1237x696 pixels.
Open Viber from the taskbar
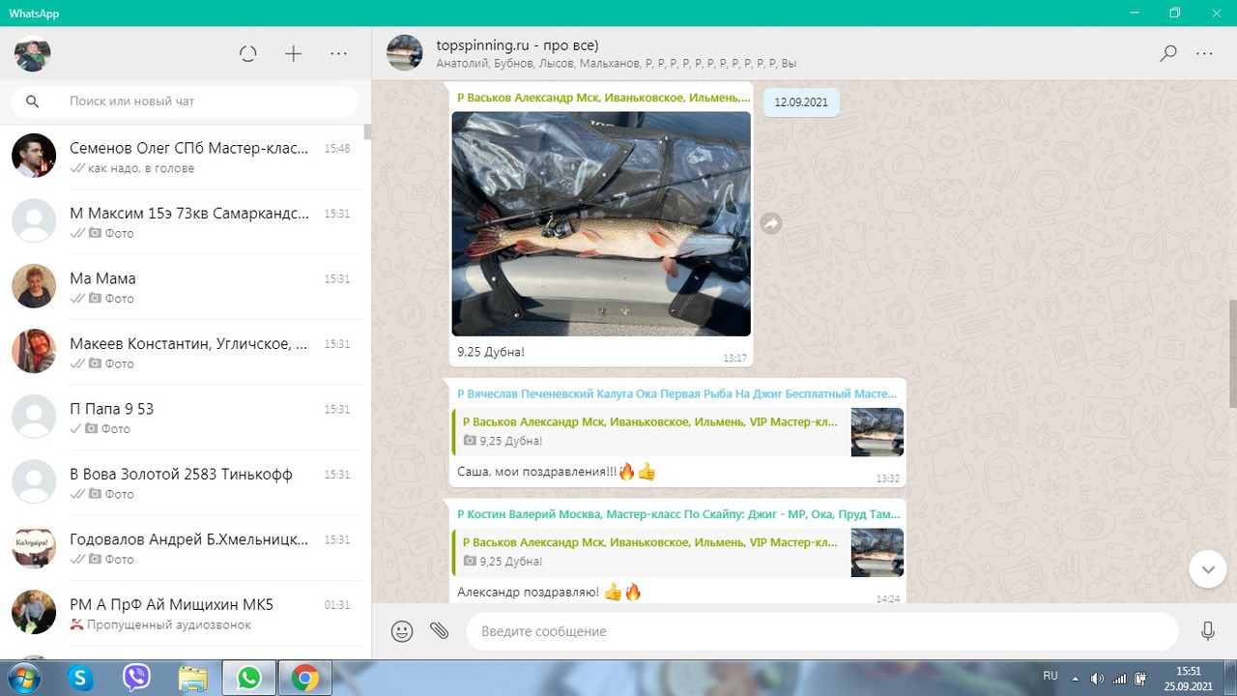[136, 679]
